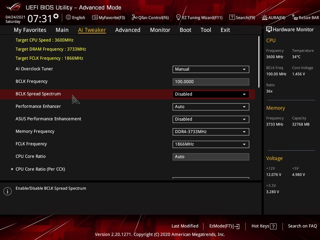
Task: Open the Memory Frequency dropdown
Action: click(211, 132)
